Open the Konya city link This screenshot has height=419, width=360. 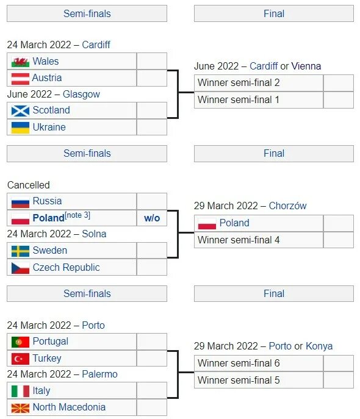coord(319,346)
